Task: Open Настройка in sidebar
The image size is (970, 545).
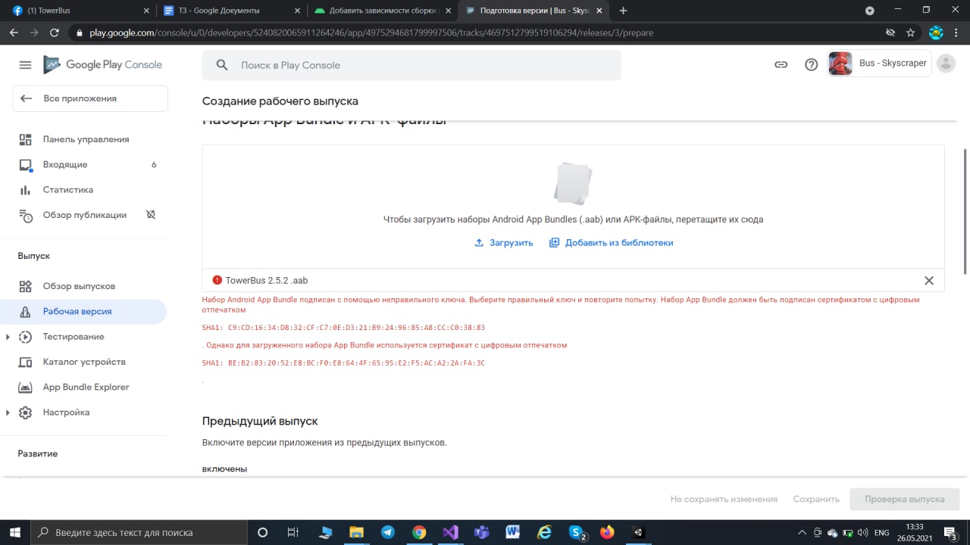Action: [x=66, y=413]
